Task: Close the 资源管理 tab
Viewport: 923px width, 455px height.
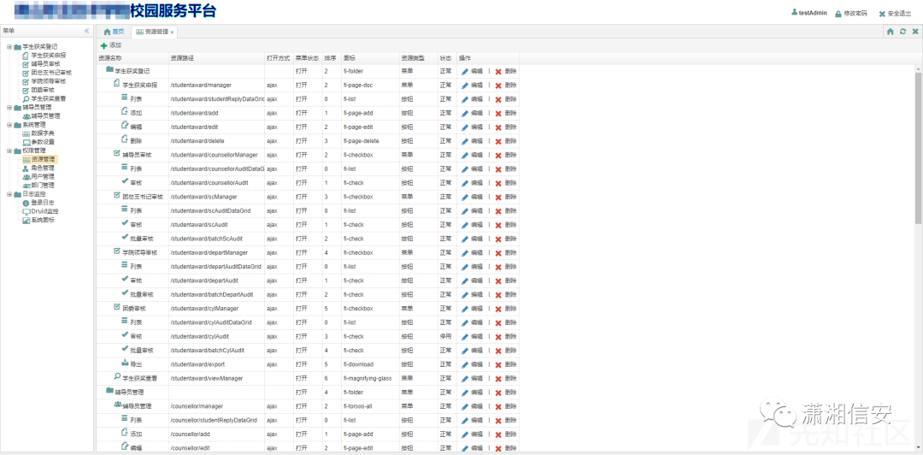Action: coord(172,32)
